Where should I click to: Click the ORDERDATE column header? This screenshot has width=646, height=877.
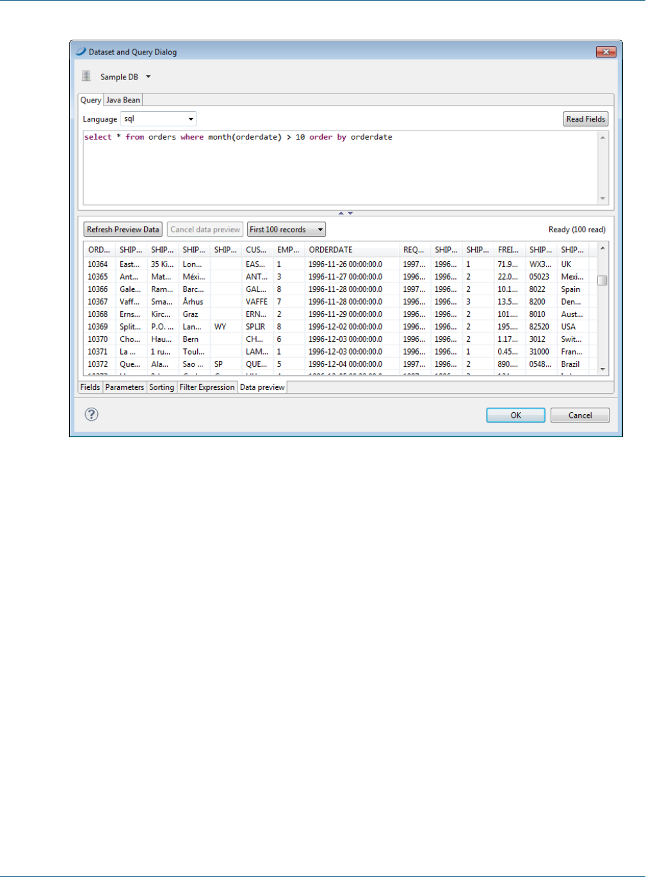click(x=351, y=250)
